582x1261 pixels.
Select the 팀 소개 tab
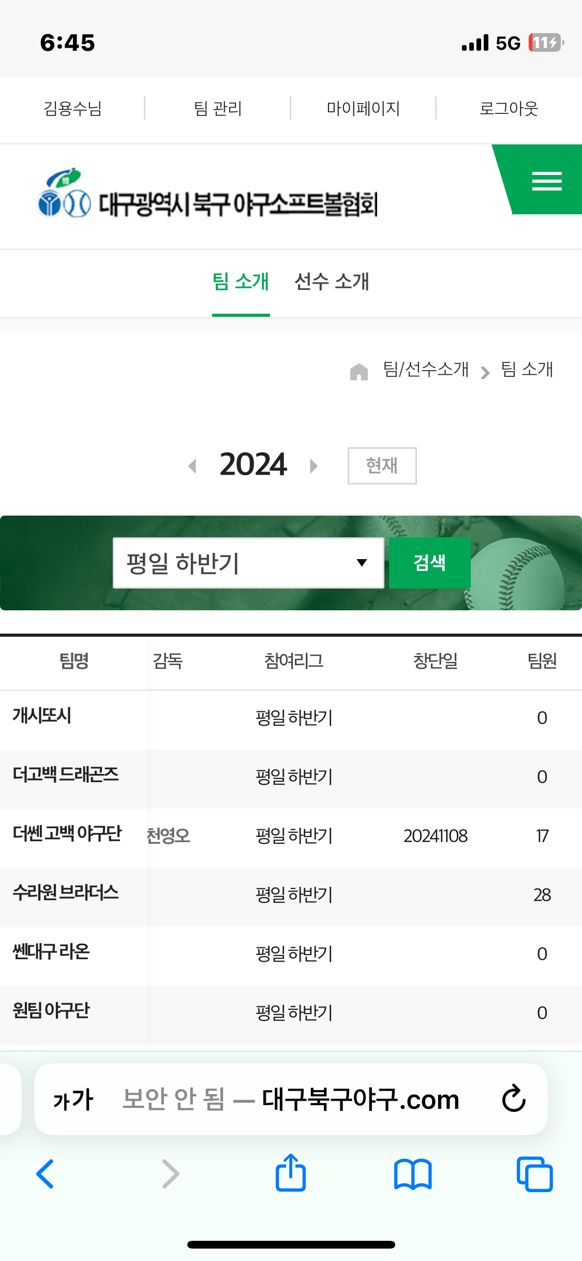[241, 282]
